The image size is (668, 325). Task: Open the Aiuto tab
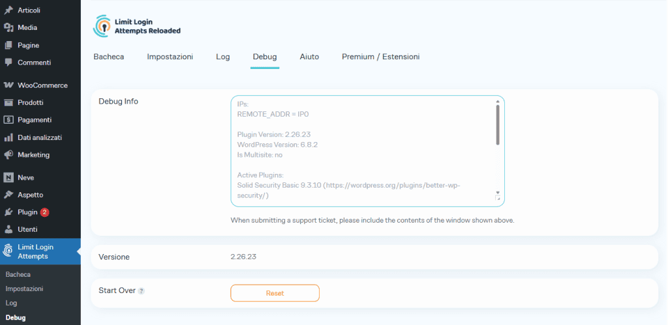309,57
